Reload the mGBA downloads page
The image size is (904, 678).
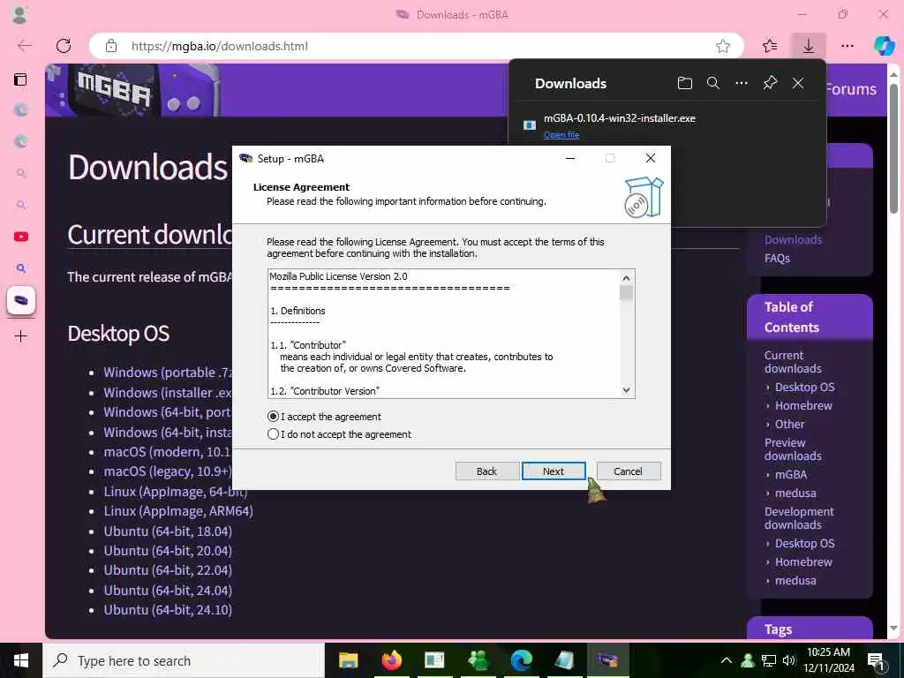[x=64, y=46]
